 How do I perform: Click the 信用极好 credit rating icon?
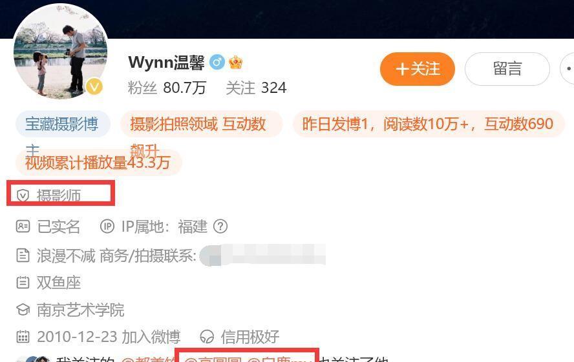[x=207, y=336]
